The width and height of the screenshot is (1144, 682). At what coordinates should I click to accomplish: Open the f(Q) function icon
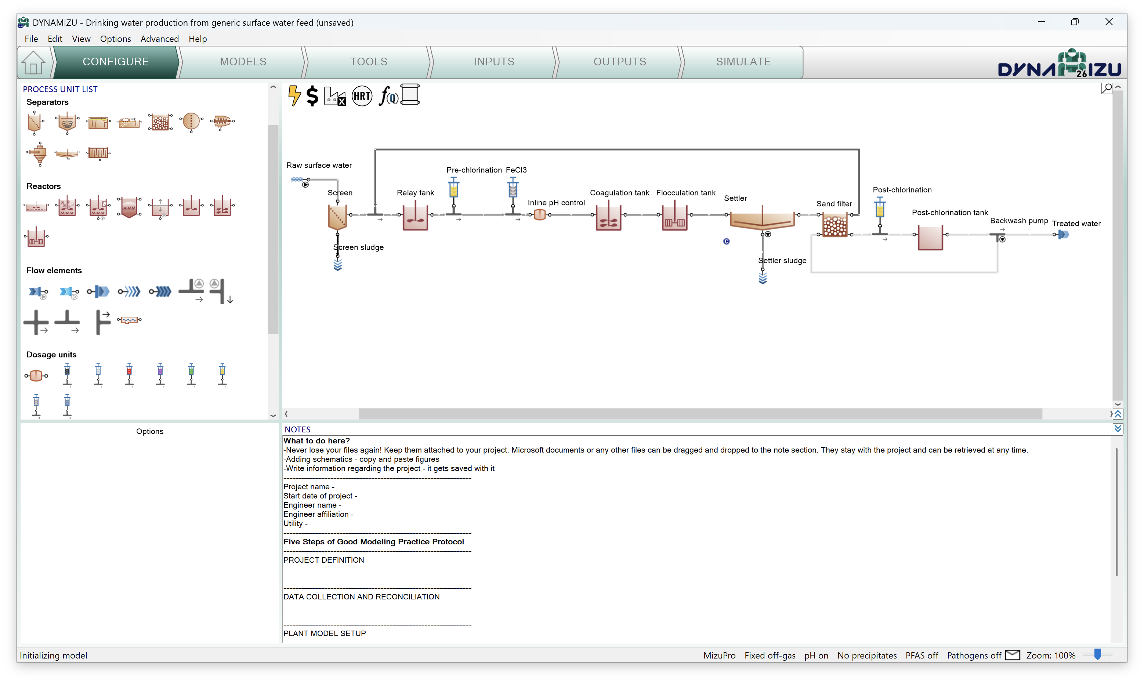pyautogui.click(x=388, y=96)
